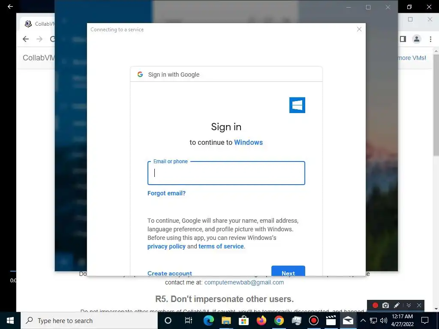Click the Windows logo in sign-in form
The image size is (439, 329).
click(297, 105)
